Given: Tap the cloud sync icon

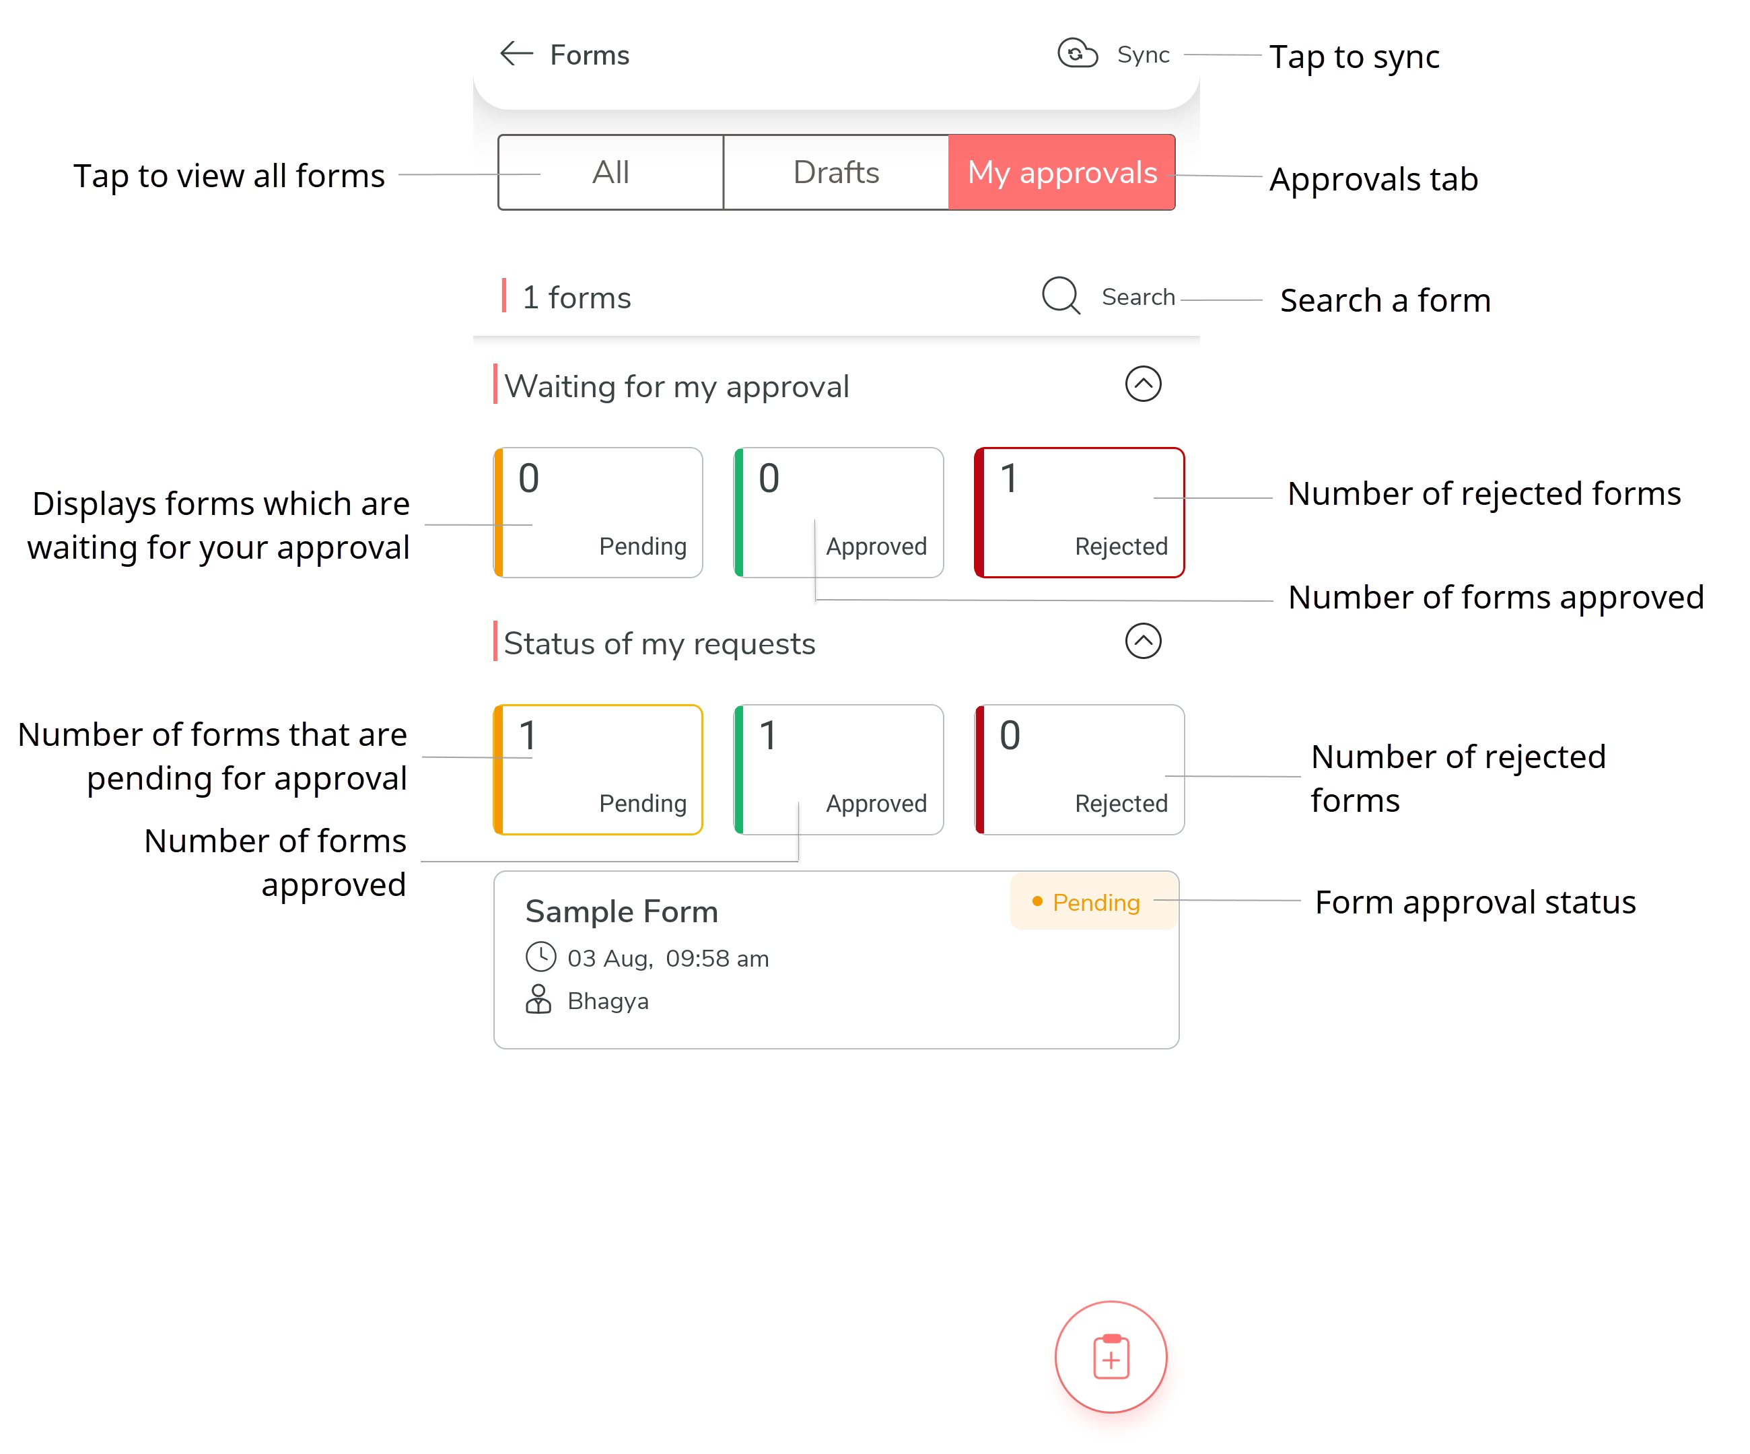Looking at the screenshot, I should pos(1077,54).
